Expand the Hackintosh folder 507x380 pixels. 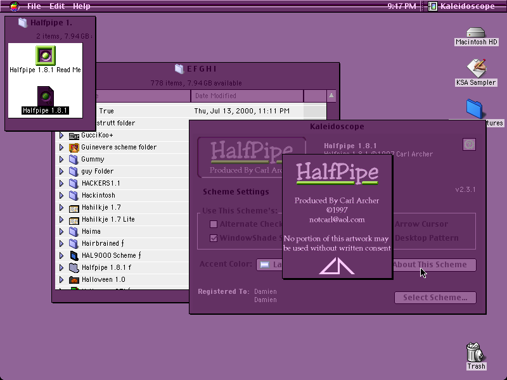(61, 196)
